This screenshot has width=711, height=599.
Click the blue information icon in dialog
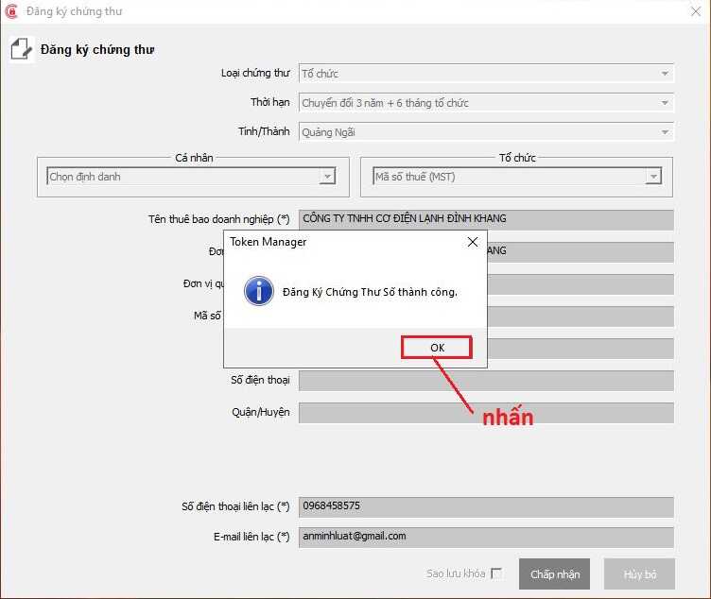coord(258,291)
